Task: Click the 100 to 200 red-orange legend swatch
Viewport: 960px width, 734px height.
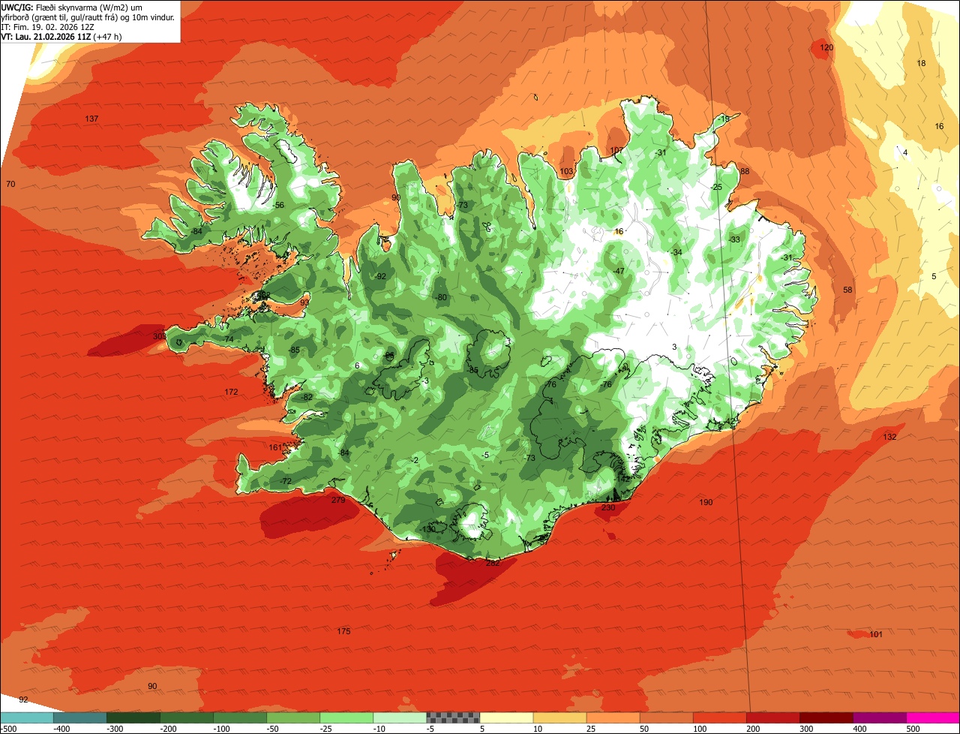Action: (x=720, y=717)
